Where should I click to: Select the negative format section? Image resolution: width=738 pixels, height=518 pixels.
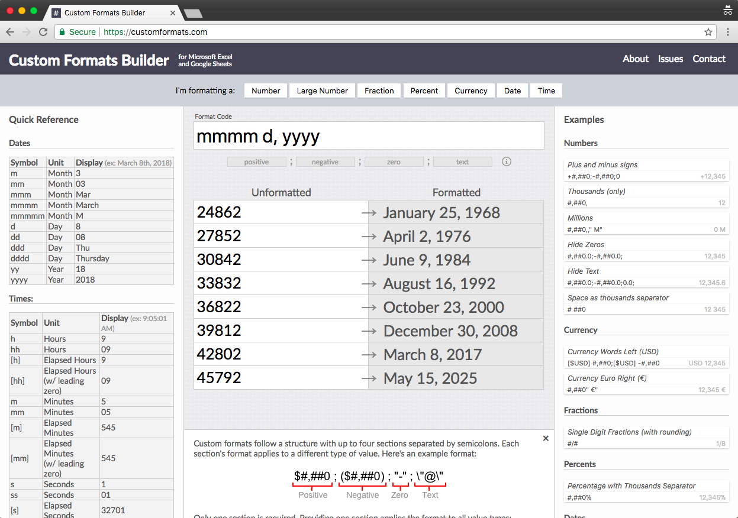tap(325, 161)
